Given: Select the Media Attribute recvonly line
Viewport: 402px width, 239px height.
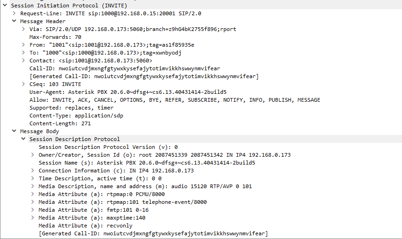Looking at the screenshot, I should pos(85,226).
